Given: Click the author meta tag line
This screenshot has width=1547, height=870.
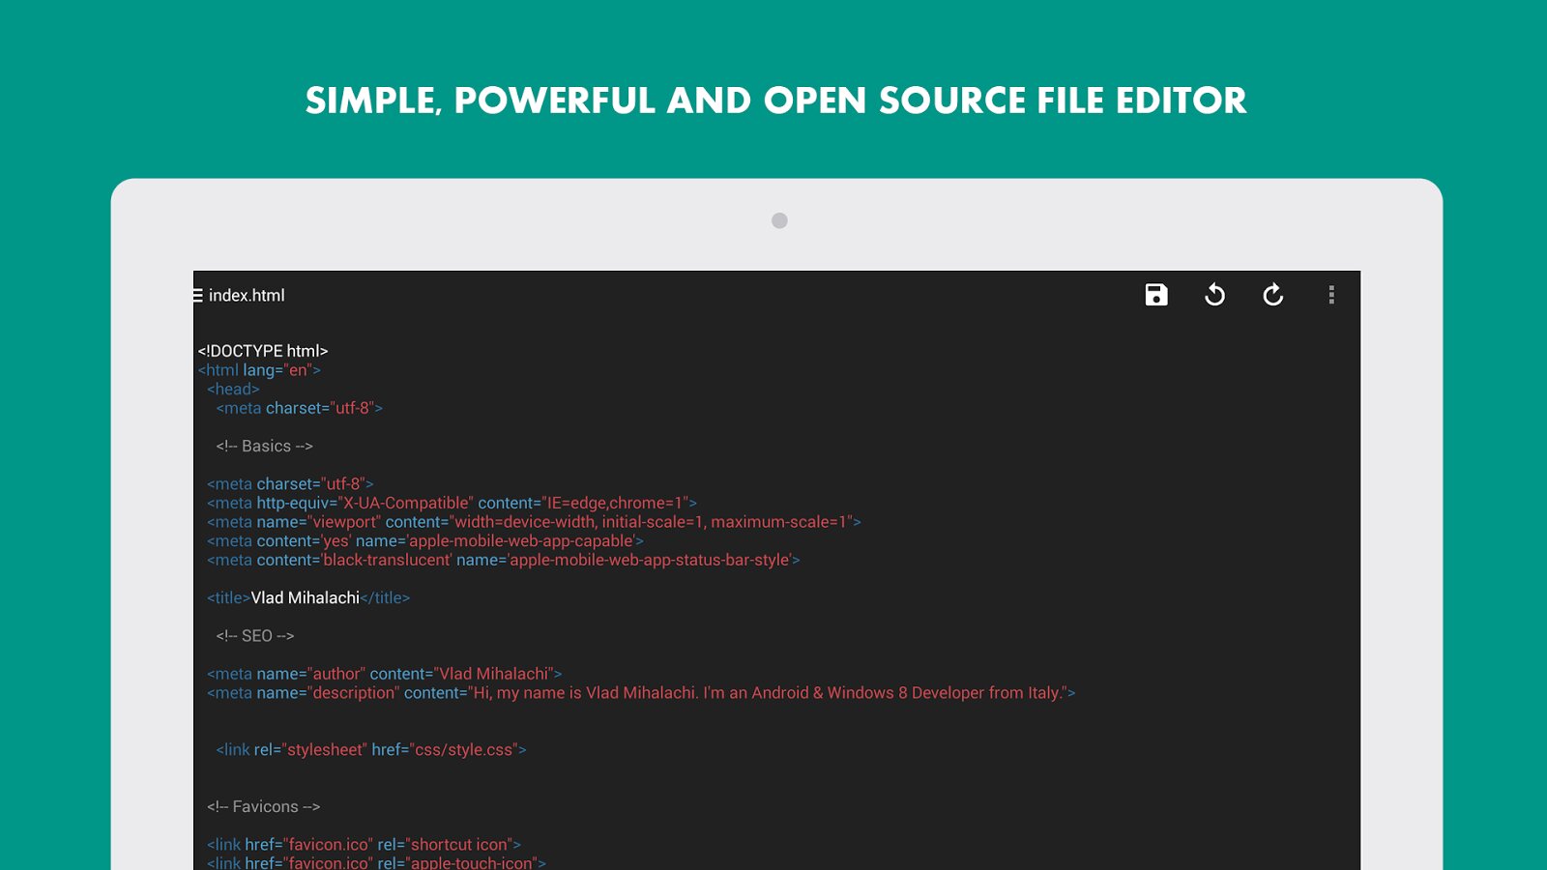Looking at the screenshot, I should [x=384, y=674].
